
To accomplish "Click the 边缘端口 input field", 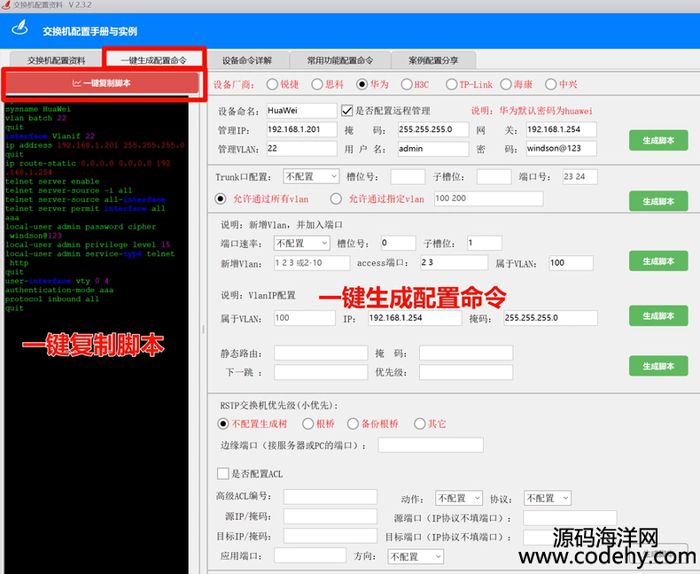I will pyautogui.click(x=431, y=445).
